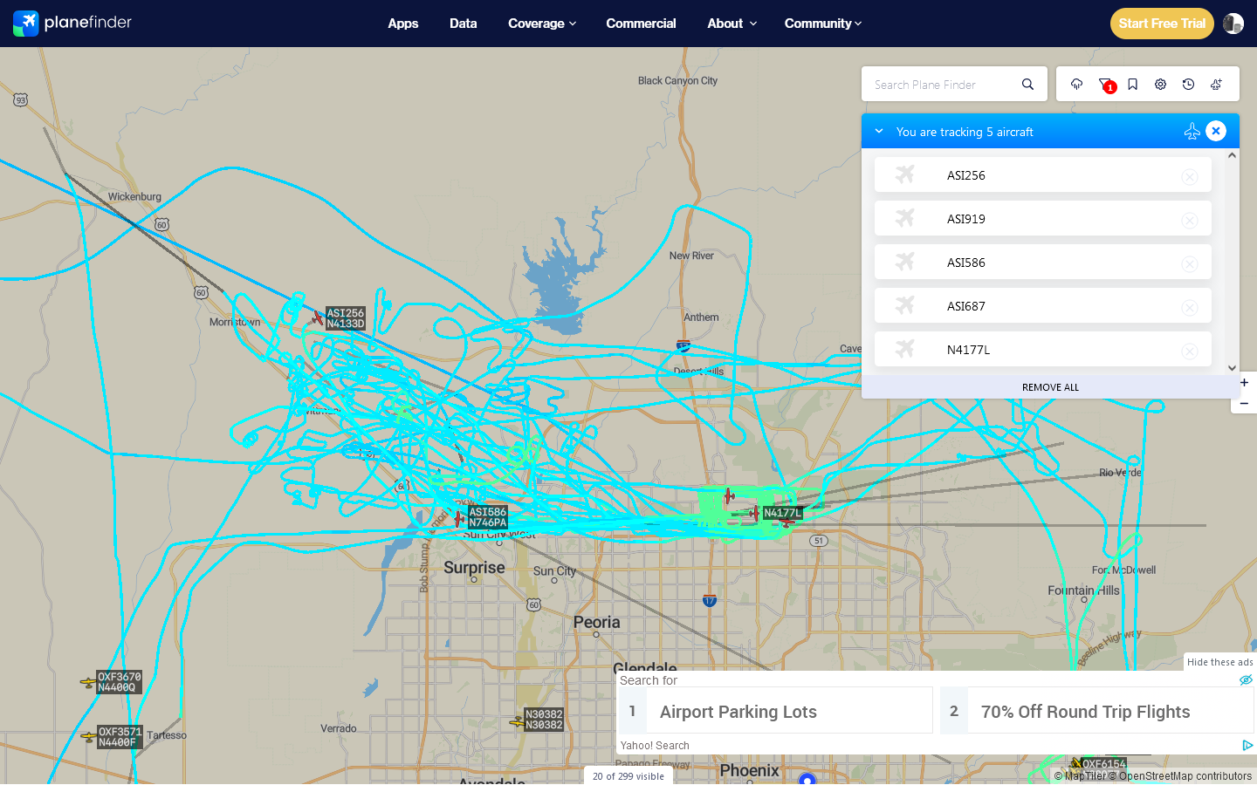The width and height of the screenshot is (1257, 785).
Task: Click the yellow plane next to OXF3571
Action: tap(87, 737)
